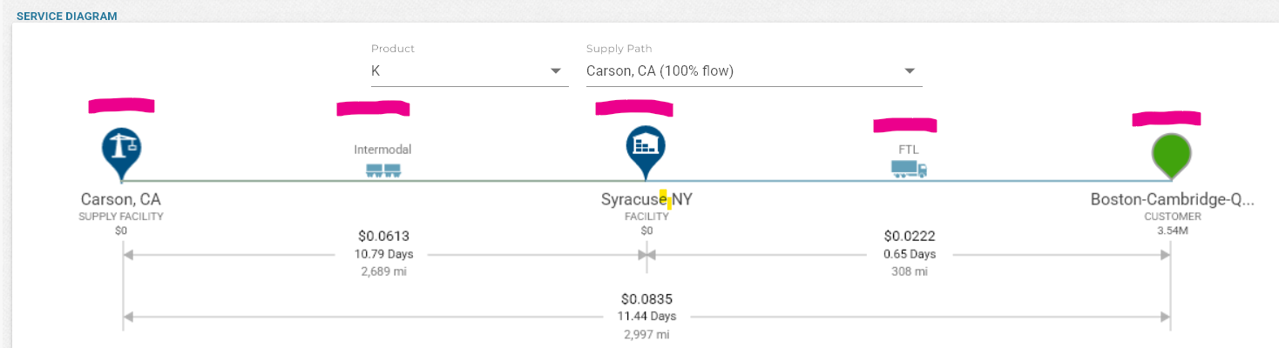Screen dimensions: 1279x348
Task: Click the $0.0613 intermodal leg cost
Action: point(383,236)
